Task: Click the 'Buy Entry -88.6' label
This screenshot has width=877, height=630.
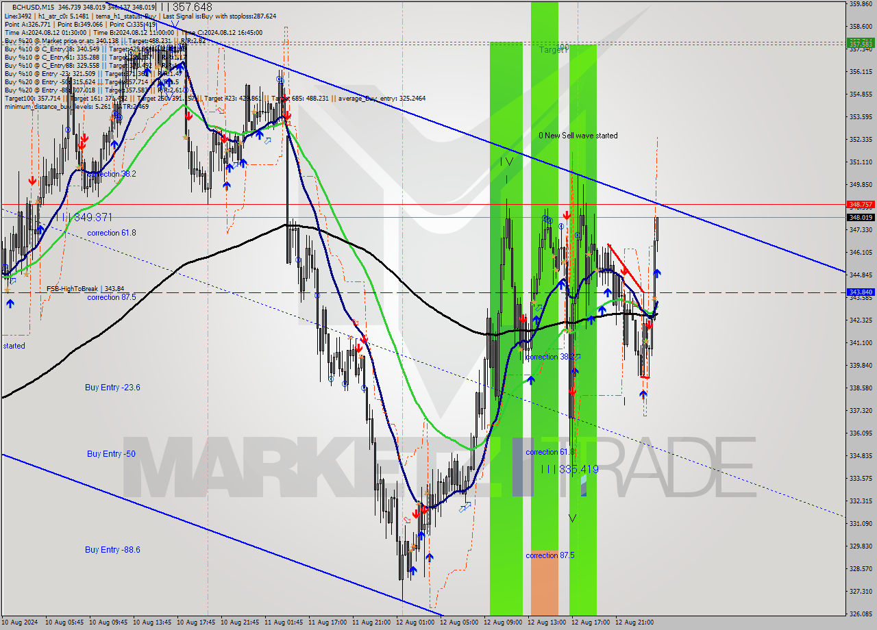Action: pyautogui.click(x=112, y=549)
